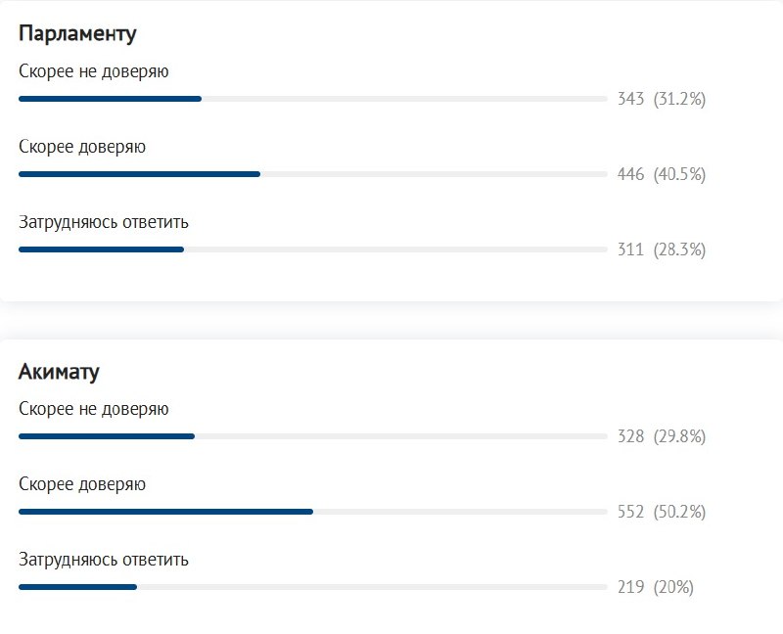Click the 28.3% progress bar for Парламенту
Screen dimensions: 783x634
click(x=313, y=249)
